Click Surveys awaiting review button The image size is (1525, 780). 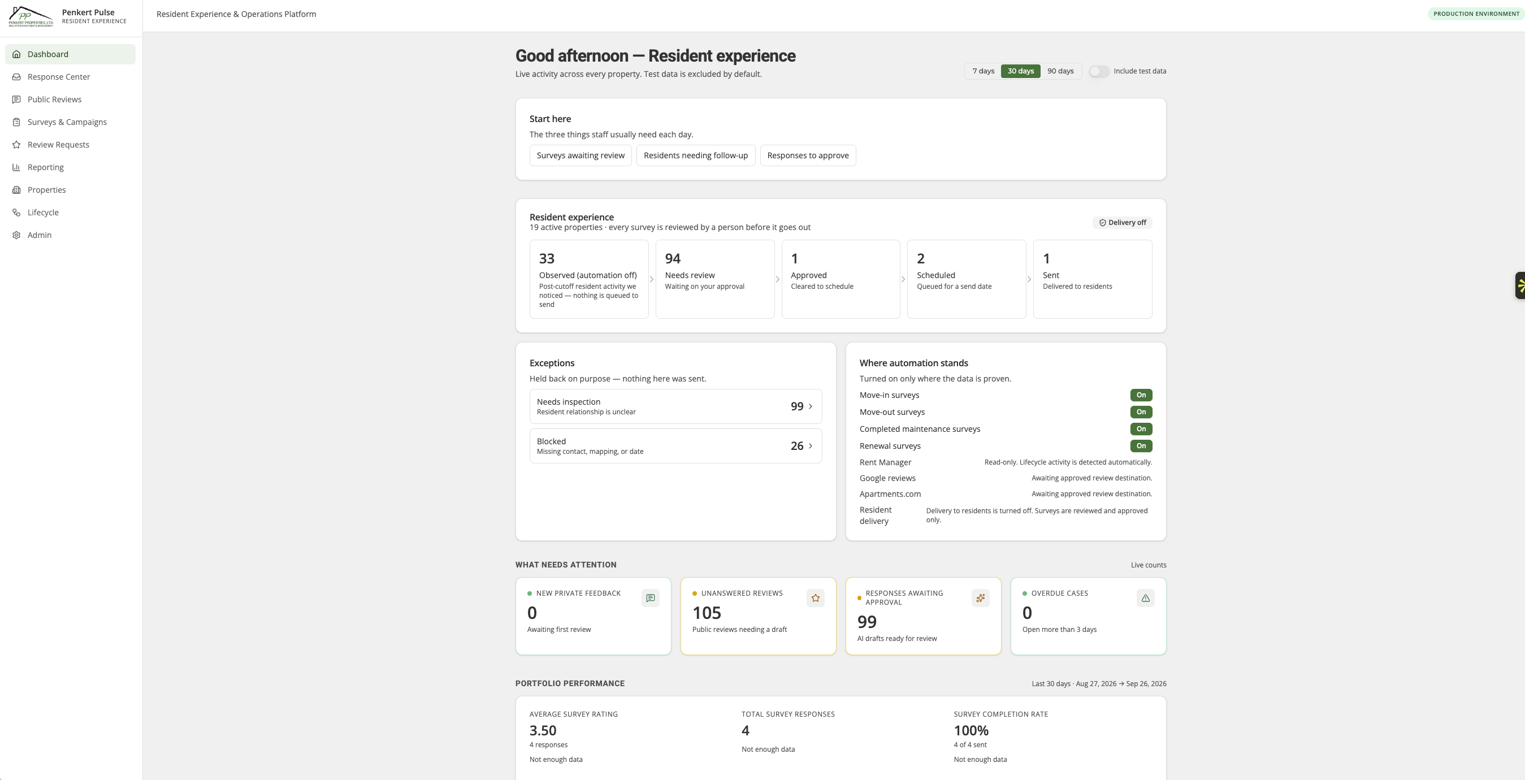(580, 155)
